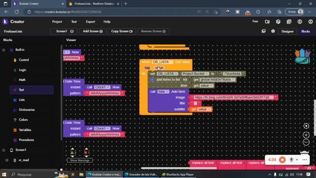Collapse the Built-in blocks tree
The image size is (316, 178).
3,50
